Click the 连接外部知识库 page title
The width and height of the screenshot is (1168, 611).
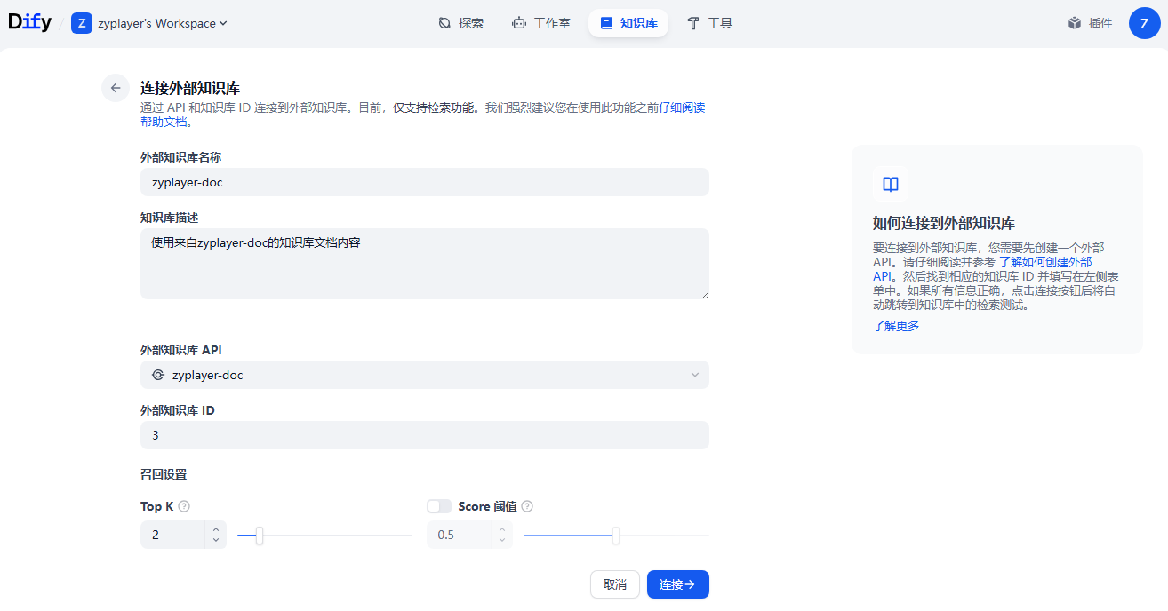point(190,88)
